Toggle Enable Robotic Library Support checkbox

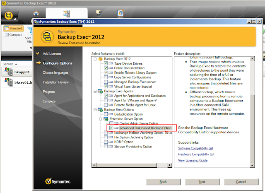click(x=106, y=72)
